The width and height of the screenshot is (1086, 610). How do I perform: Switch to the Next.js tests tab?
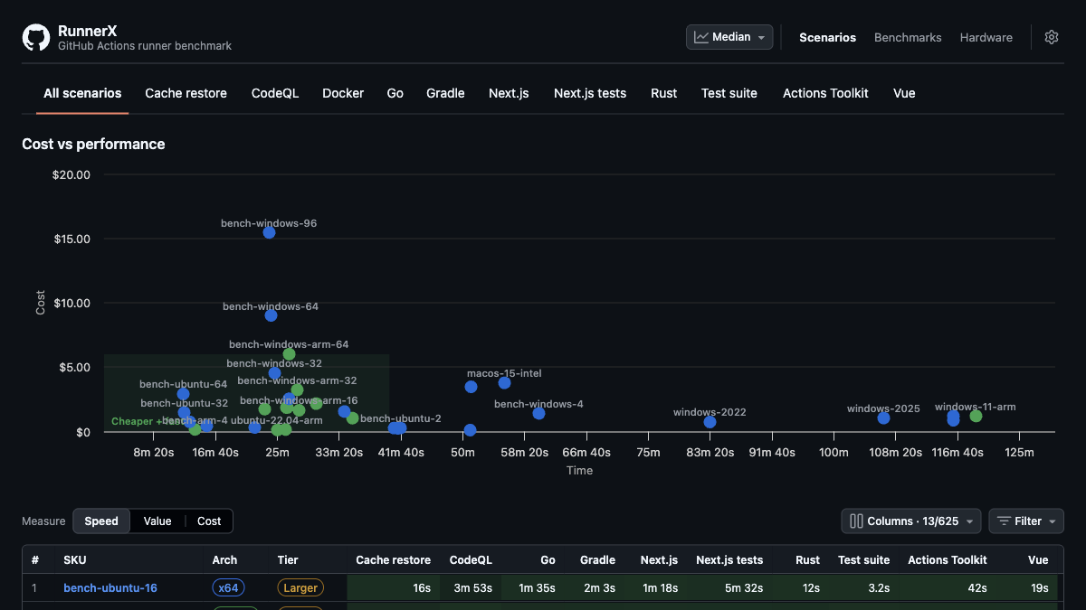(590, 93)
